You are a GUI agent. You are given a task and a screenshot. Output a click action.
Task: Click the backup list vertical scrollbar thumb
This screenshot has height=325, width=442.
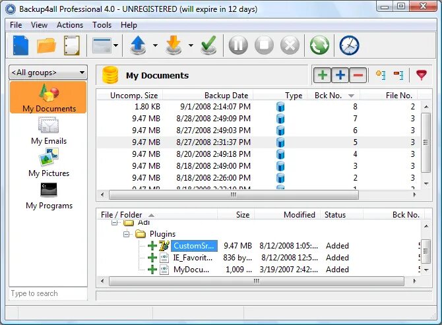point(426,142)
